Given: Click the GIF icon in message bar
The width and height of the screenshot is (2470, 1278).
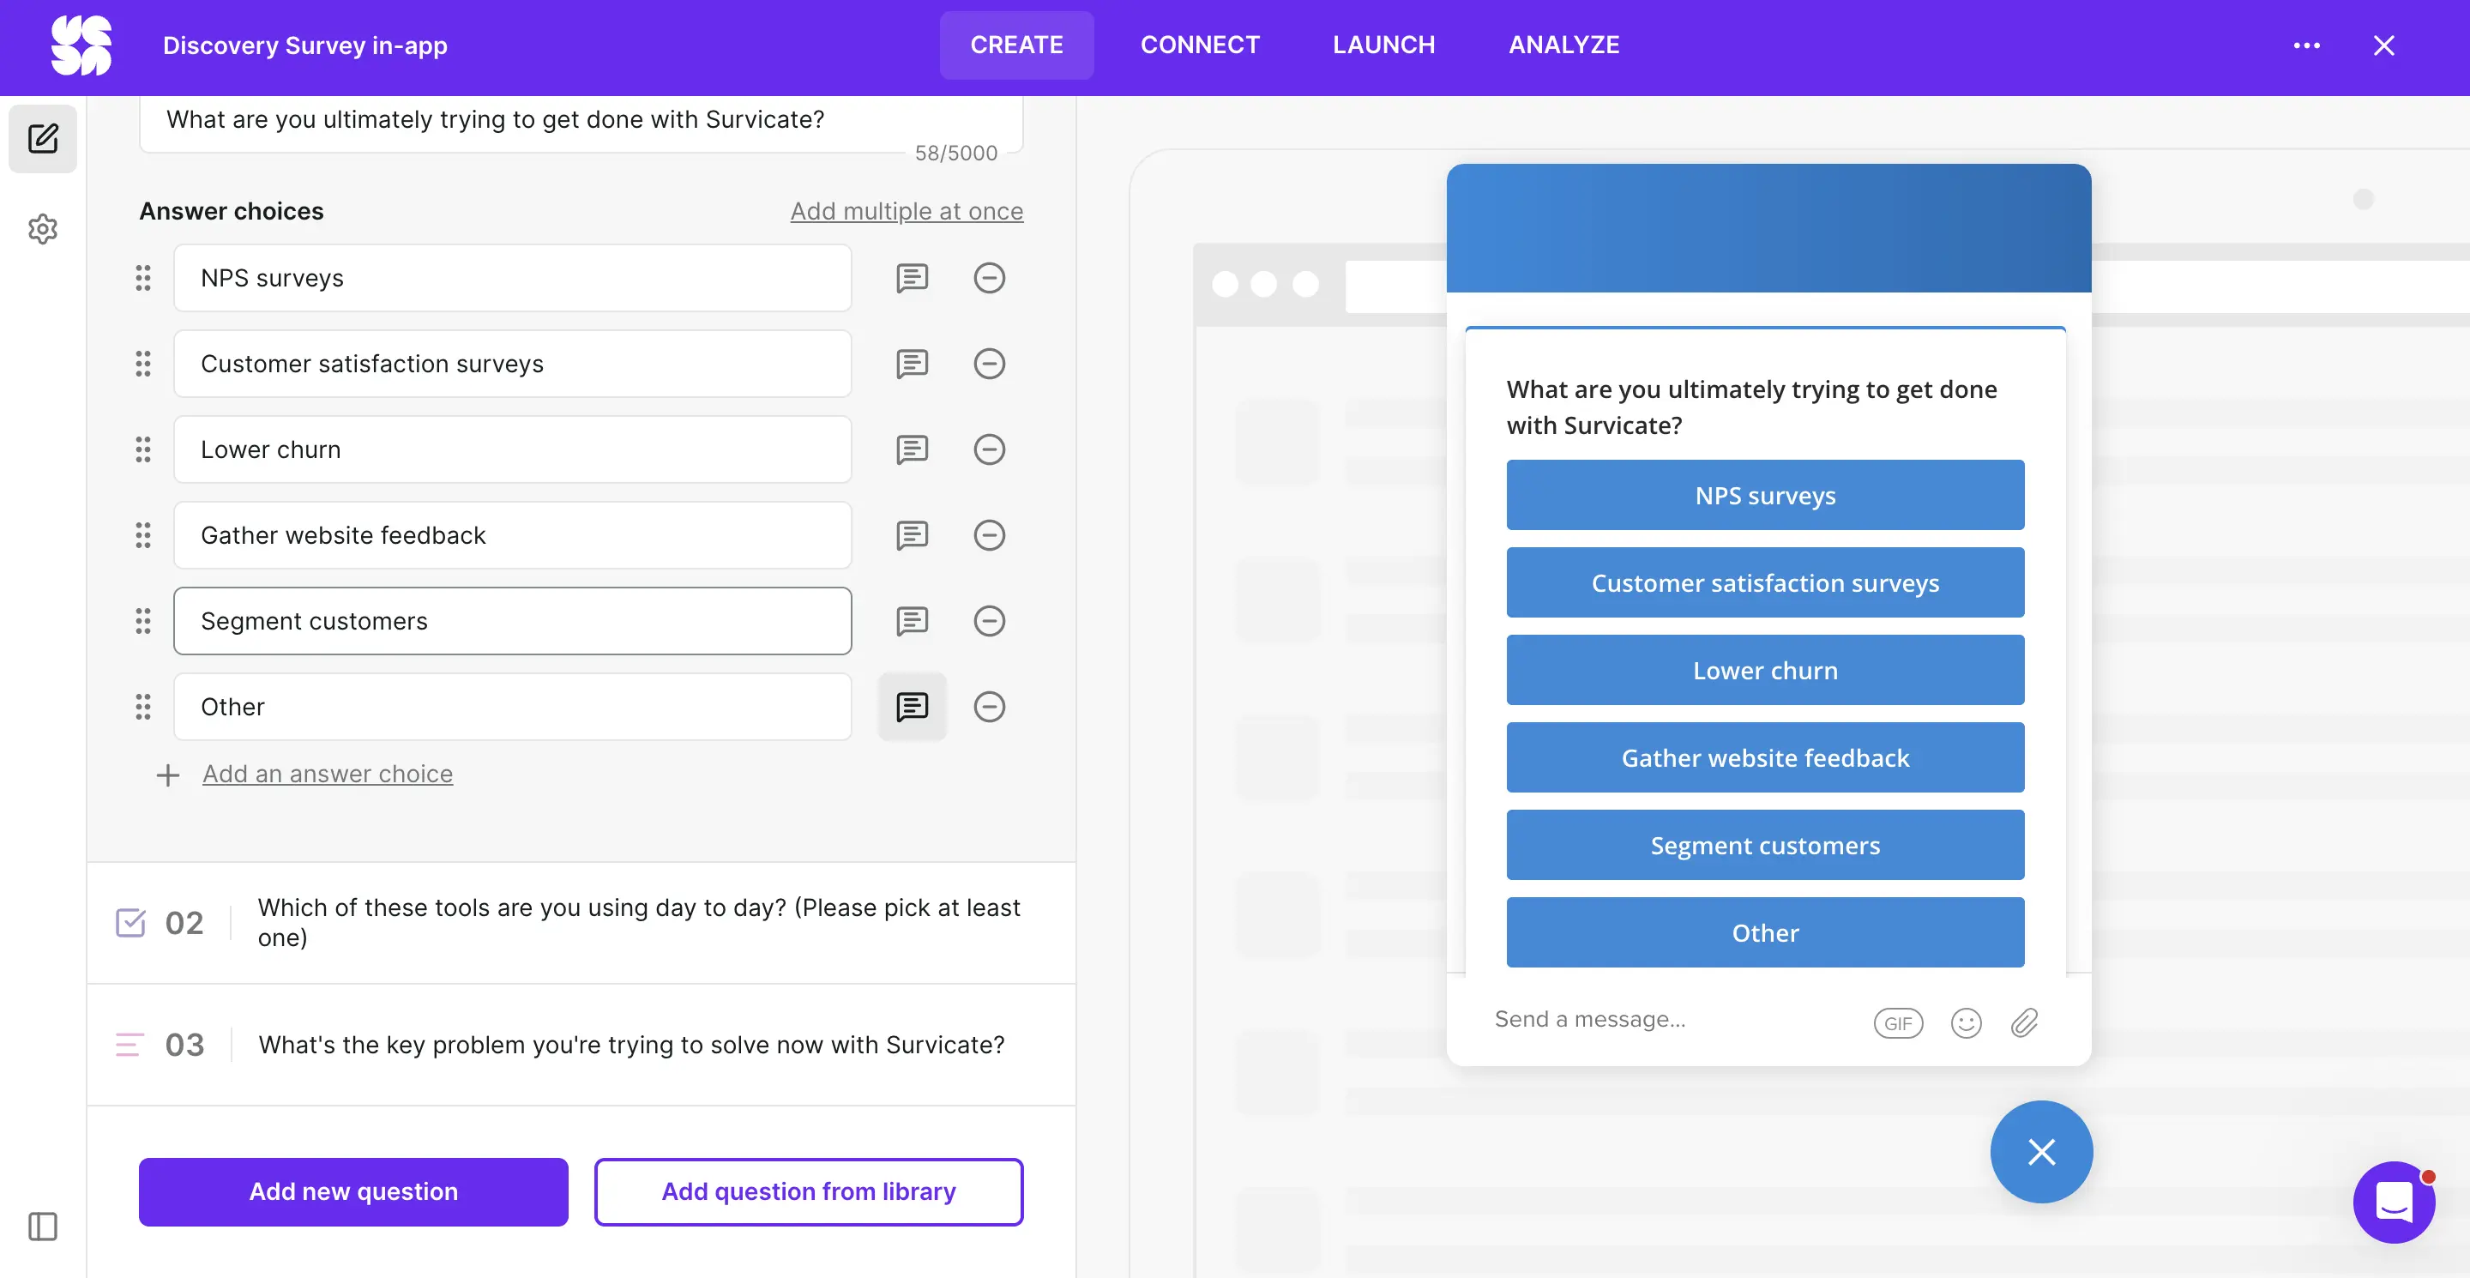Looking at the screenshot, I should [1898, 1023].
